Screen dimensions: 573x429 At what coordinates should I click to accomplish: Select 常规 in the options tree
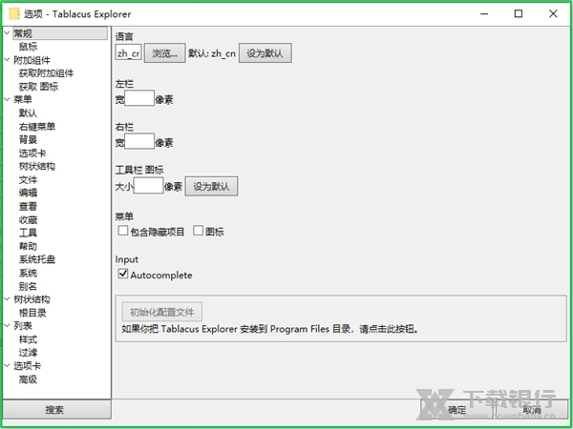[x=60, y=33]
